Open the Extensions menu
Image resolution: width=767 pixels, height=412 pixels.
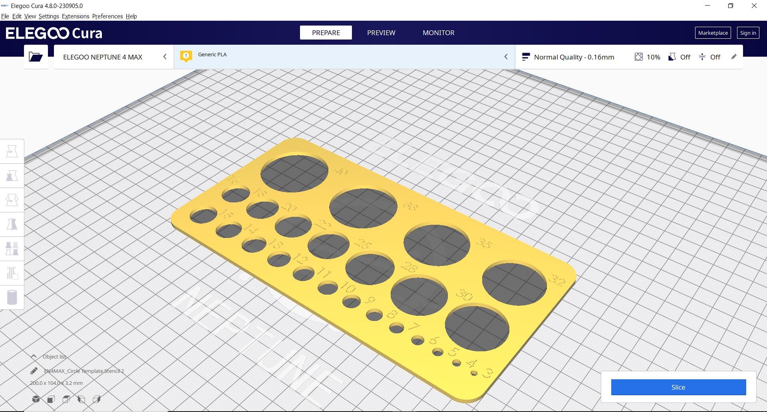point(75,16)
